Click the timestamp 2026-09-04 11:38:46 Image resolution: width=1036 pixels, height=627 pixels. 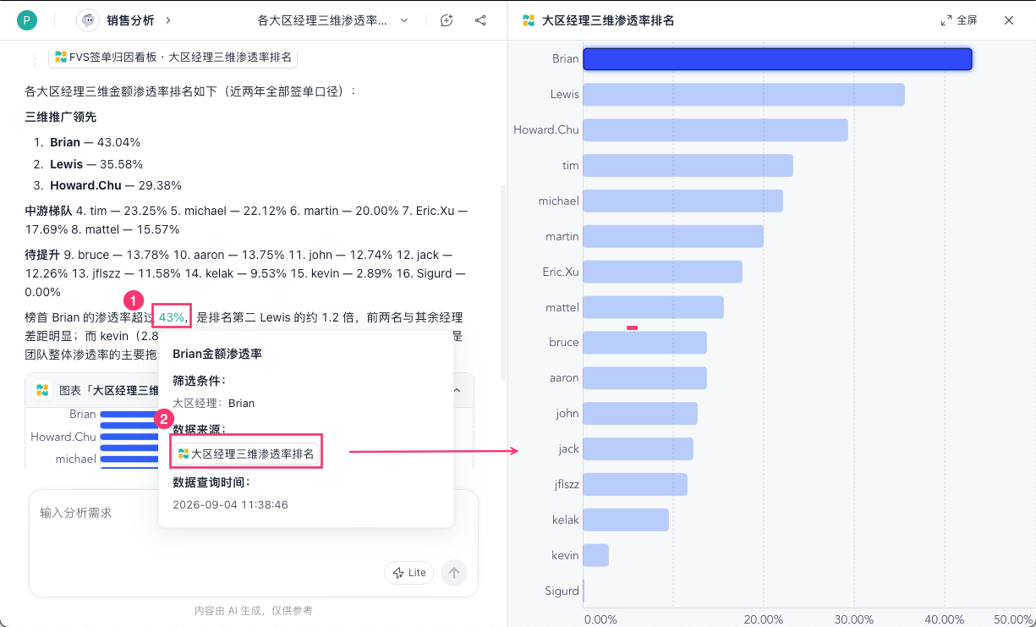tap(230, 504)
